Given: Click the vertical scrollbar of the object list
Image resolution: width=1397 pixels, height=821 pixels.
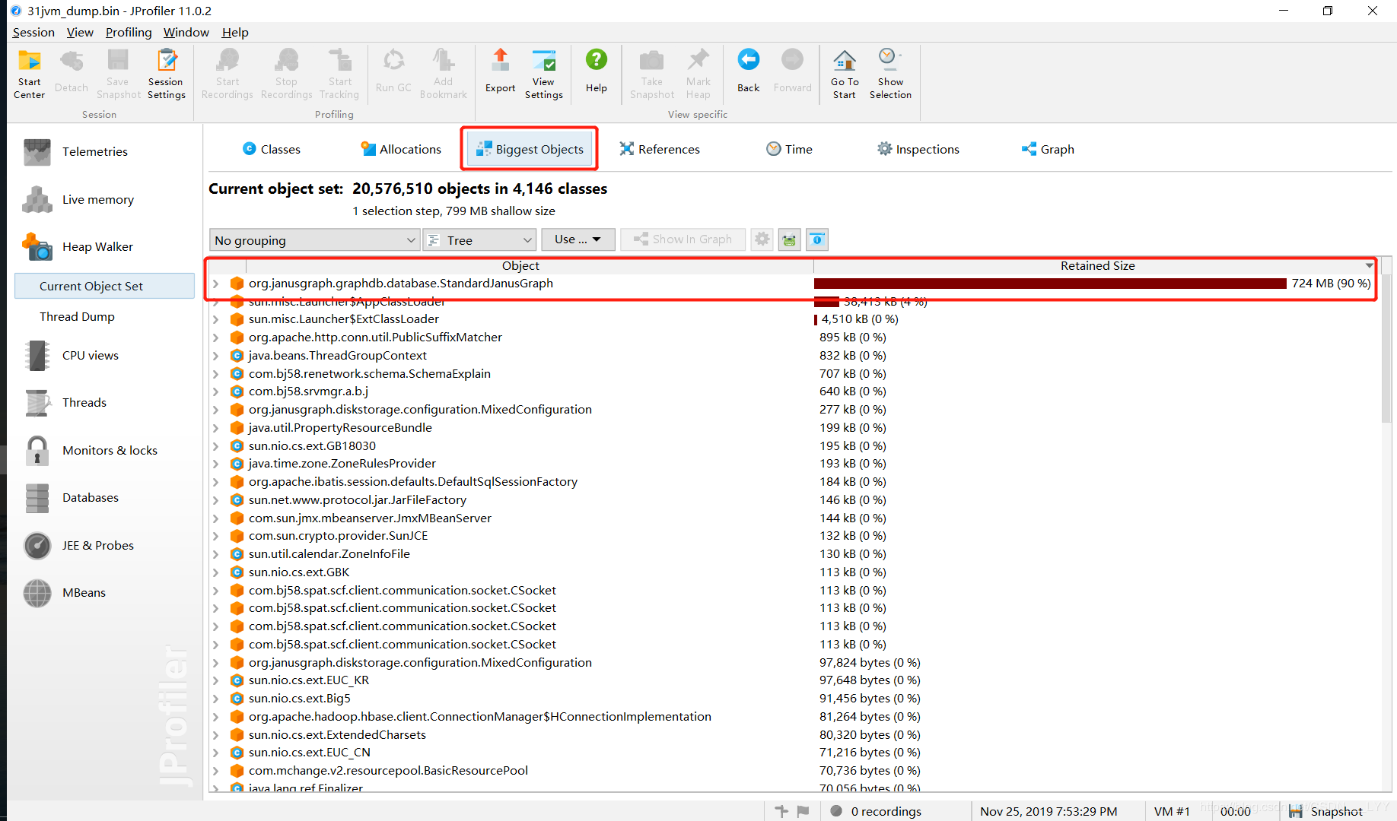Looking at the screenshot, I should tap(1386, 350).
